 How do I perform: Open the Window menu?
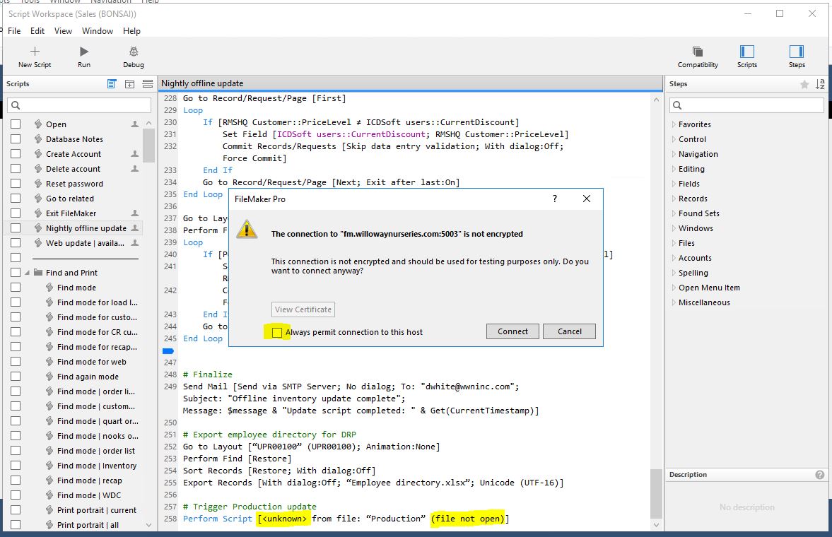97,31
